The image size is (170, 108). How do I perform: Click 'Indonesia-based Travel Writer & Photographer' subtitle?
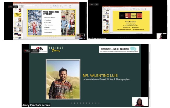pyautogui.click(x=106, y=79)
